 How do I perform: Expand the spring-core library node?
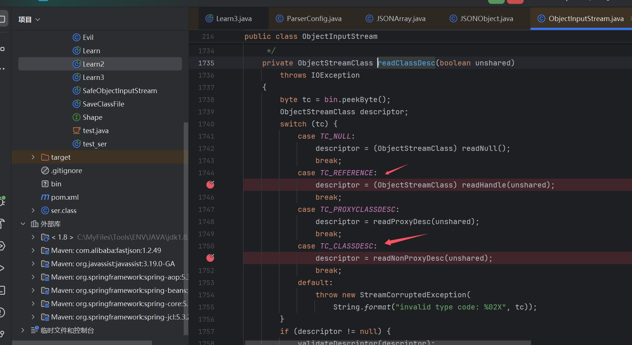pyautogui.click(x=33, y=304)
